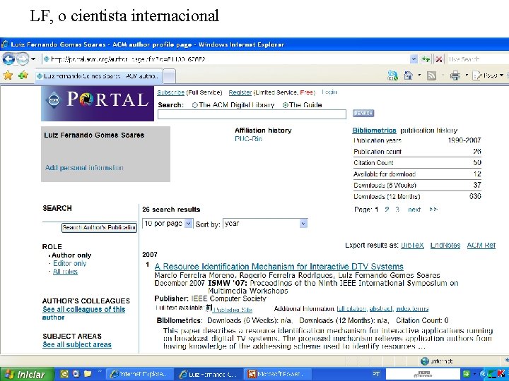Open A Resource Identification Mechanism paper link
Image resolution: width=509 pixels, height=381 pixels.
pyautogui.click(x=279, y=267)
